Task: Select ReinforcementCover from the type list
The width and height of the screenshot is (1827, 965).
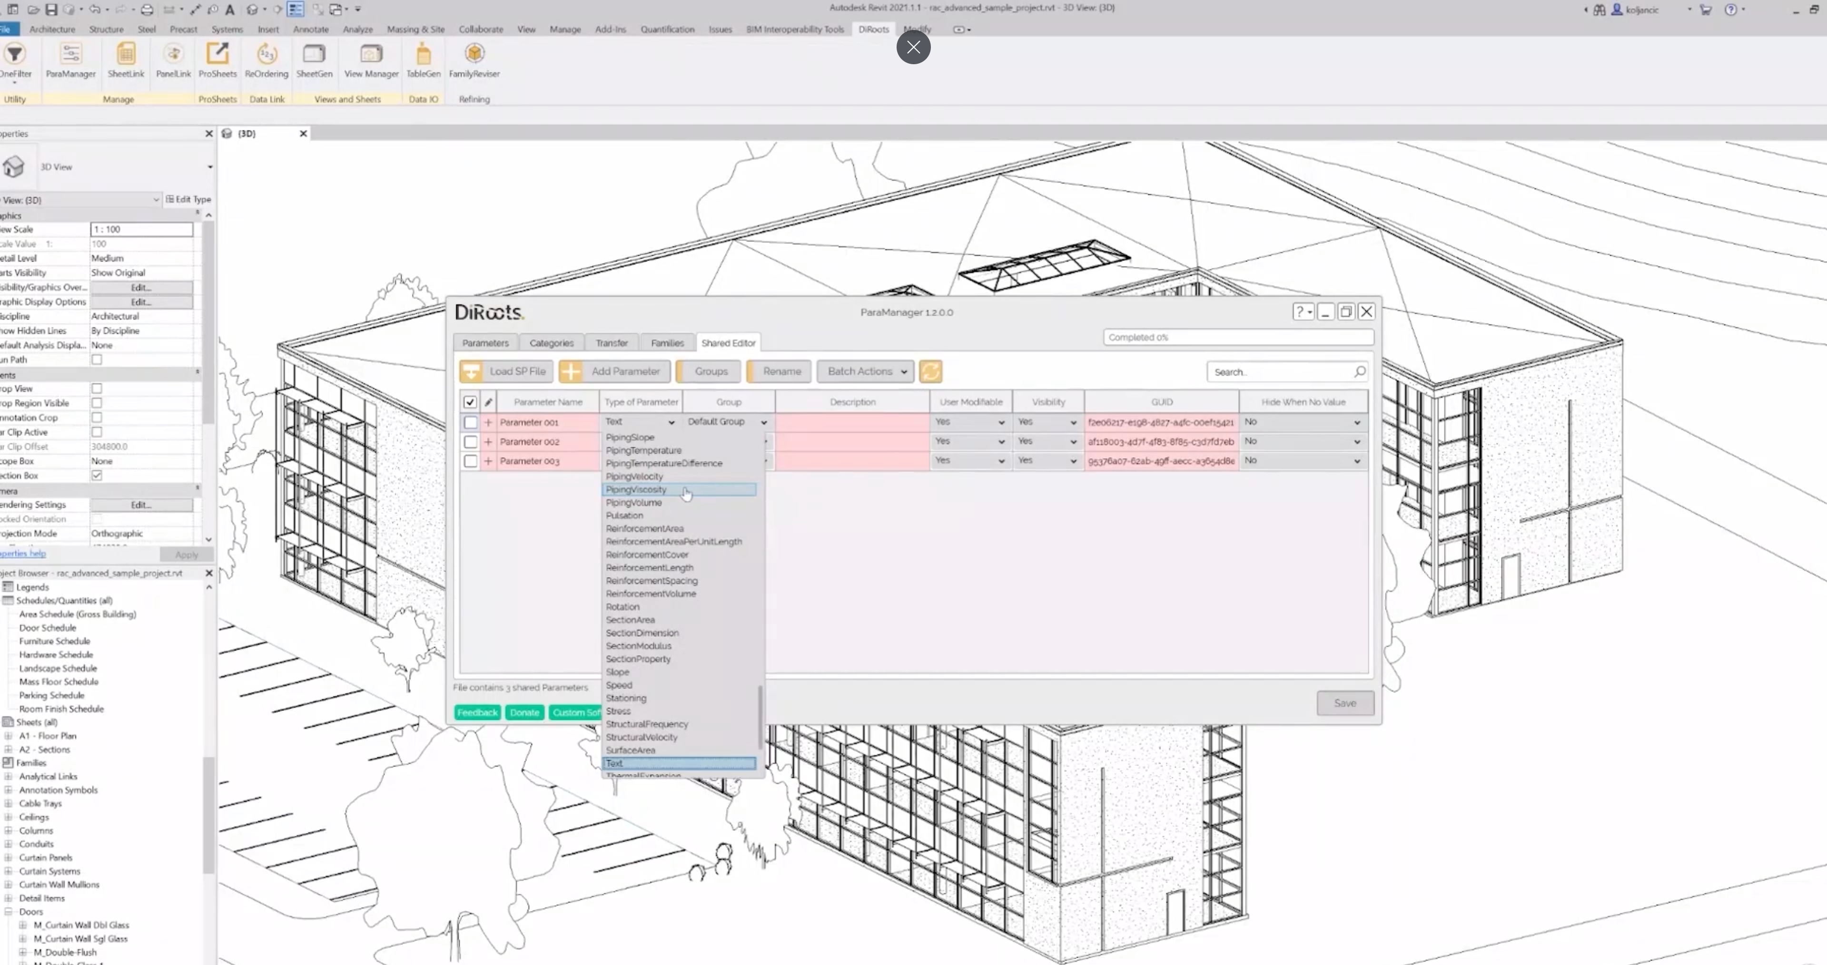Action: [x=647, y=555]
